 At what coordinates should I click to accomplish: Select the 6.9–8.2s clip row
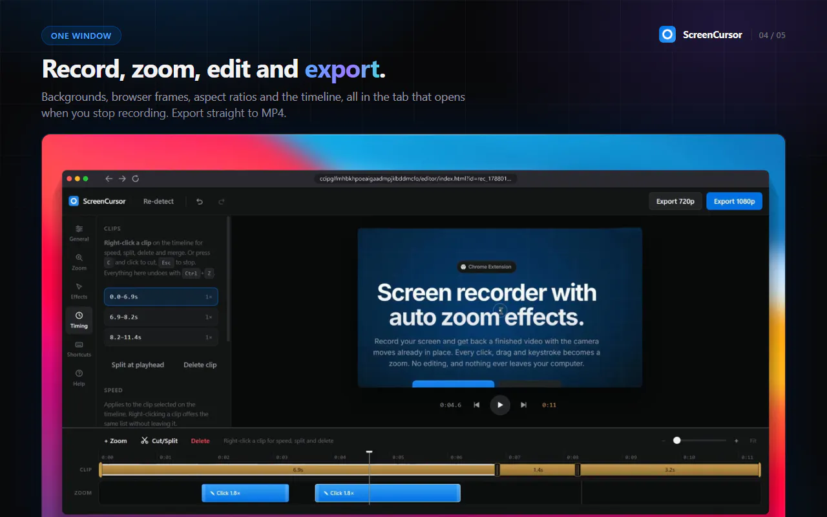(161, 317)
